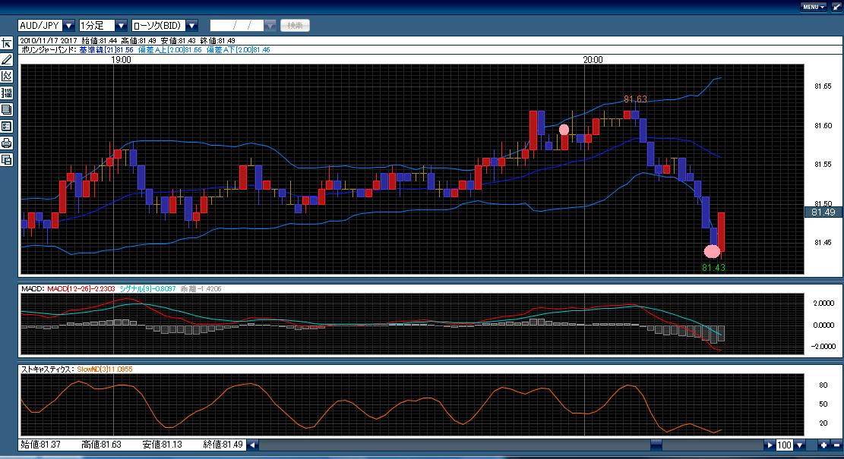Select the pencil drawing tool
Image resolution: width=844 pixels, height=459 pixels.
click(x=7, y=60)
